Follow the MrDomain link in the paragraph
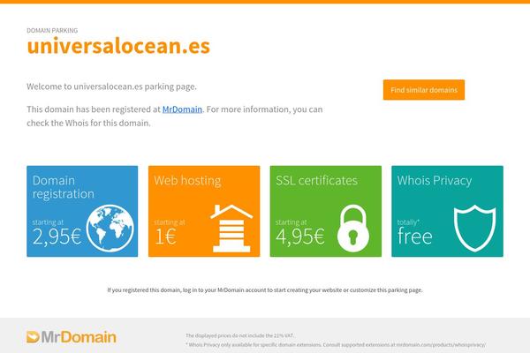This screenshot has width=530, height=353. (x=182, y=109)
